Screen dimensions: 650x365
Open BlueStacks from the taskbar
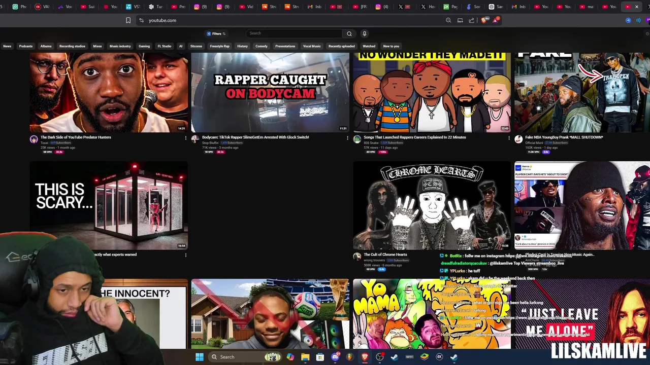tap(425, 357)
